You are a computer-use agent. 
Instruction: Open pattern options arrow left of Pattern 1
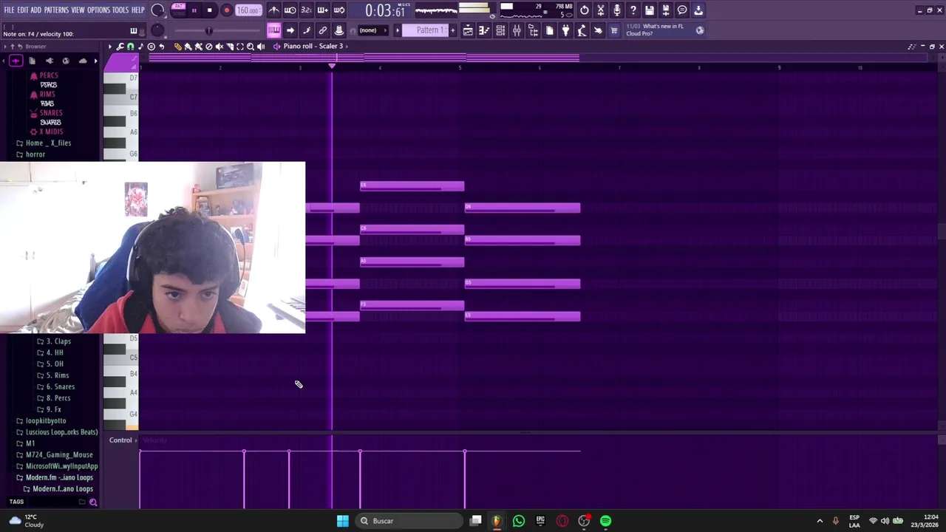coord(397,30)
